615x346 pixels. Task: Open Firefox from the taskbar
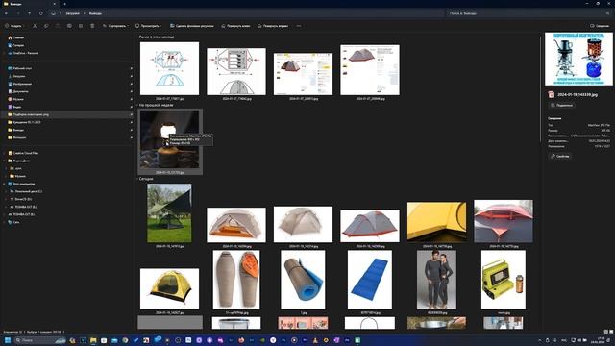click(x=241, y=340)
